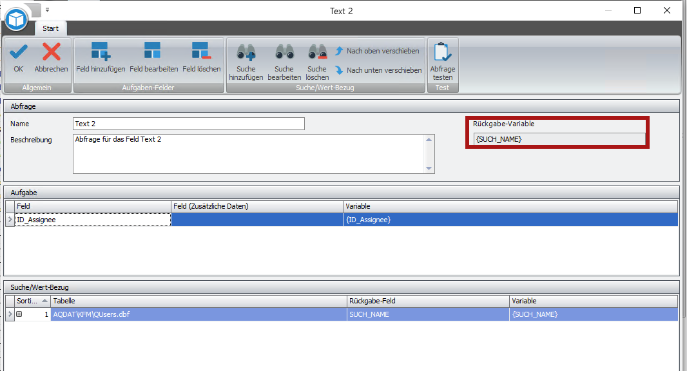This screenshot has width=687, height=371.
Task: Click Variable column header in Suche/Wert-Bezug
Action: pyautogui.click(x=594, y=301)
